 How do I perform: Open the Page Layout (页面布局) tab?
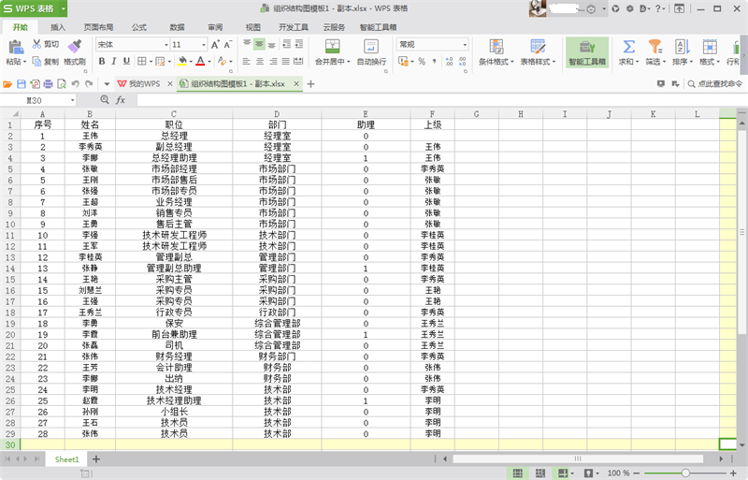point(98,27)
